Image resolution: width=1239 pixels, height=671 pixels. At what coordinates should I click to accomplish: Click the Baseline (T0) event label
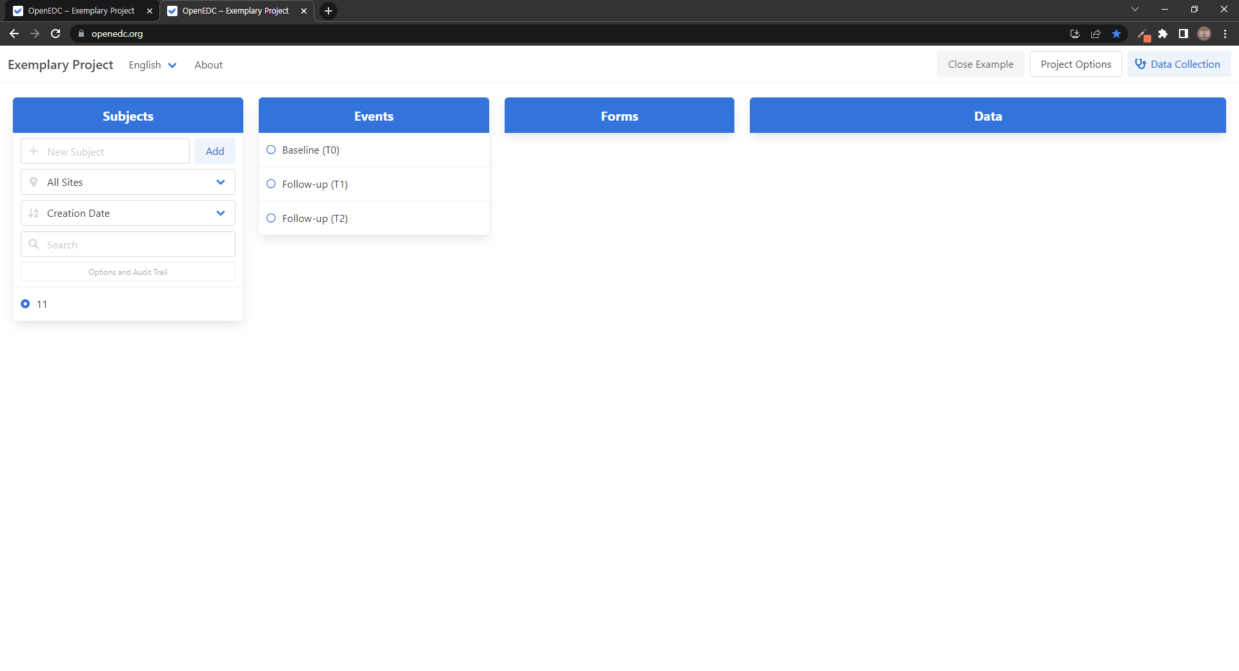(x=310, y=150)
